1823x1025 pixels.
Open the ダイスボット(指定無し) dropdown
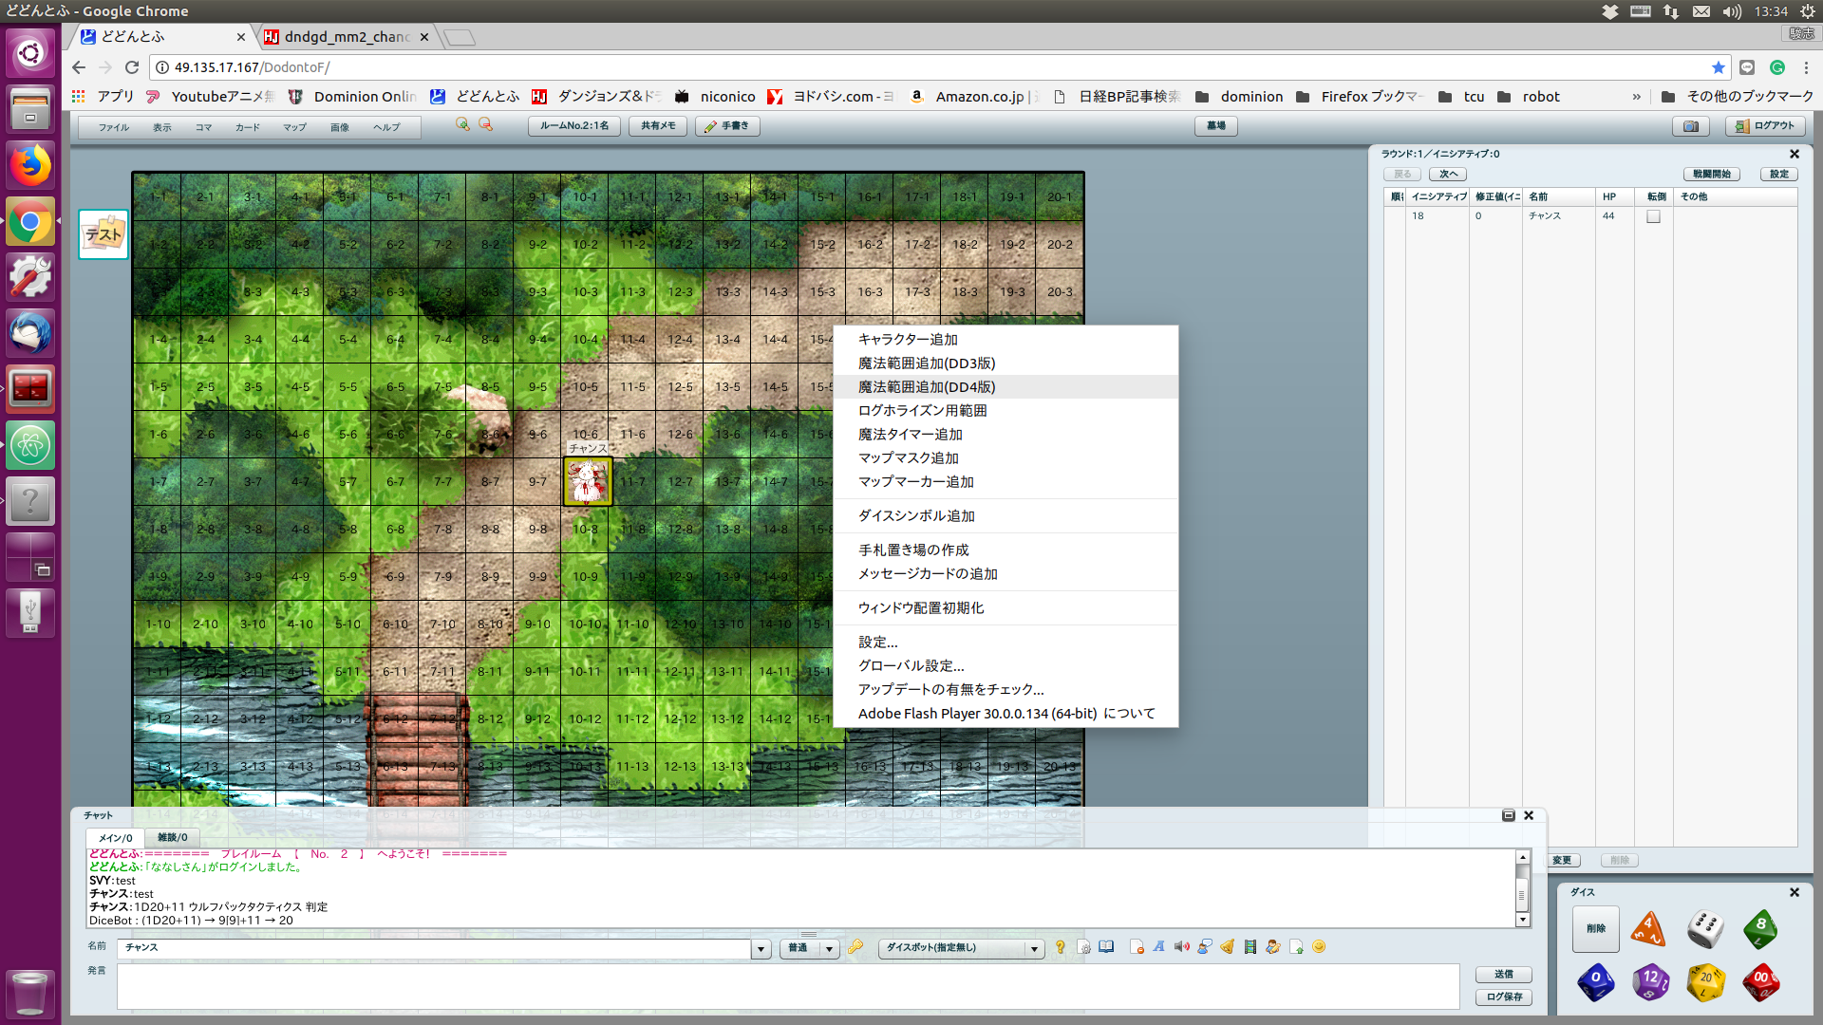click(1034, 948)
